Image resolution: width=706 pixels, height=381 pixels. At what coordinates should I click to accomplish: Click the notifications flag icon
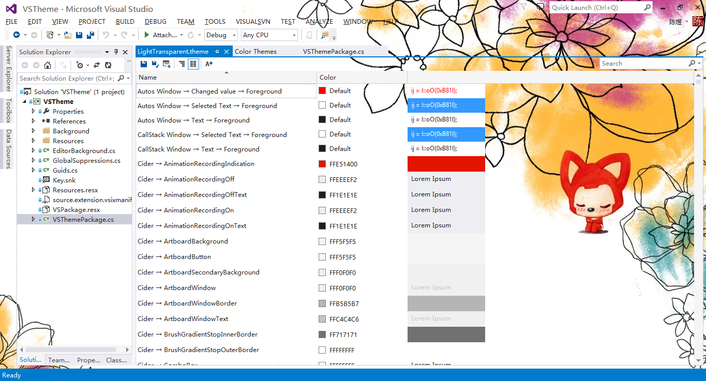[x=523, y=7]
